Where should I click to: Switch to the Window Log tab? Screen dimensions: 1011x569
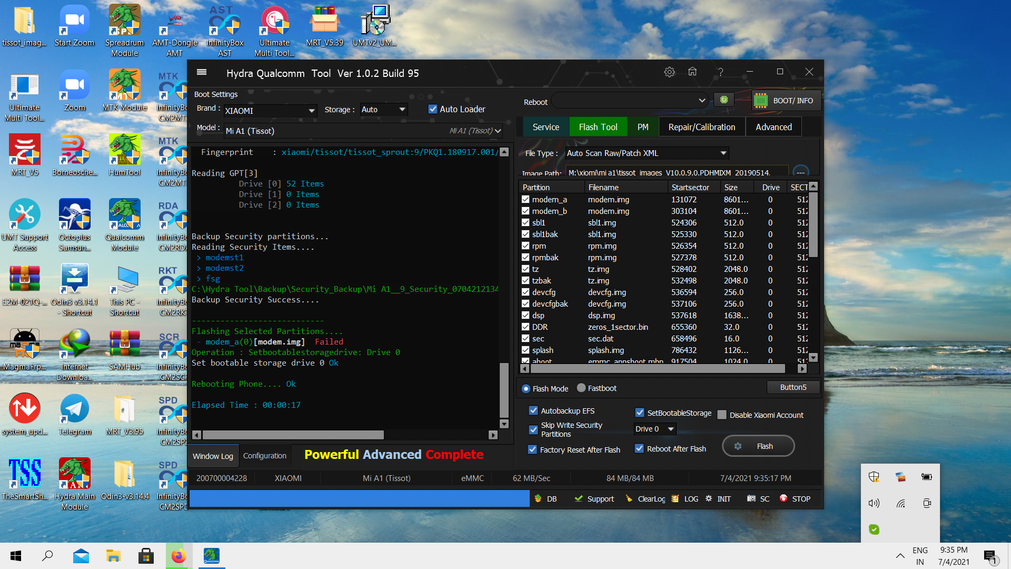213,456
